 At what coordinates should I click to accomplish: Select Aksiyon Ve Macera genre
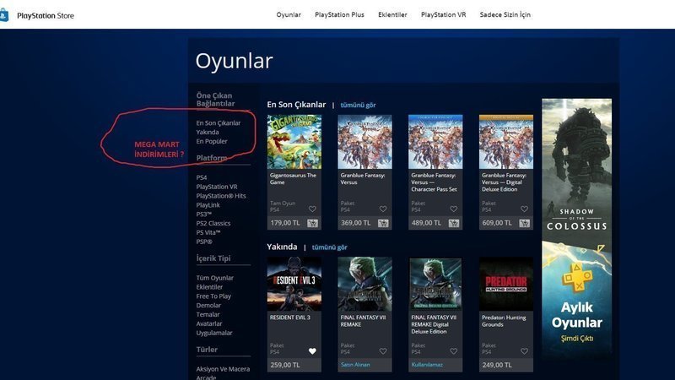[x=223, y=369]
